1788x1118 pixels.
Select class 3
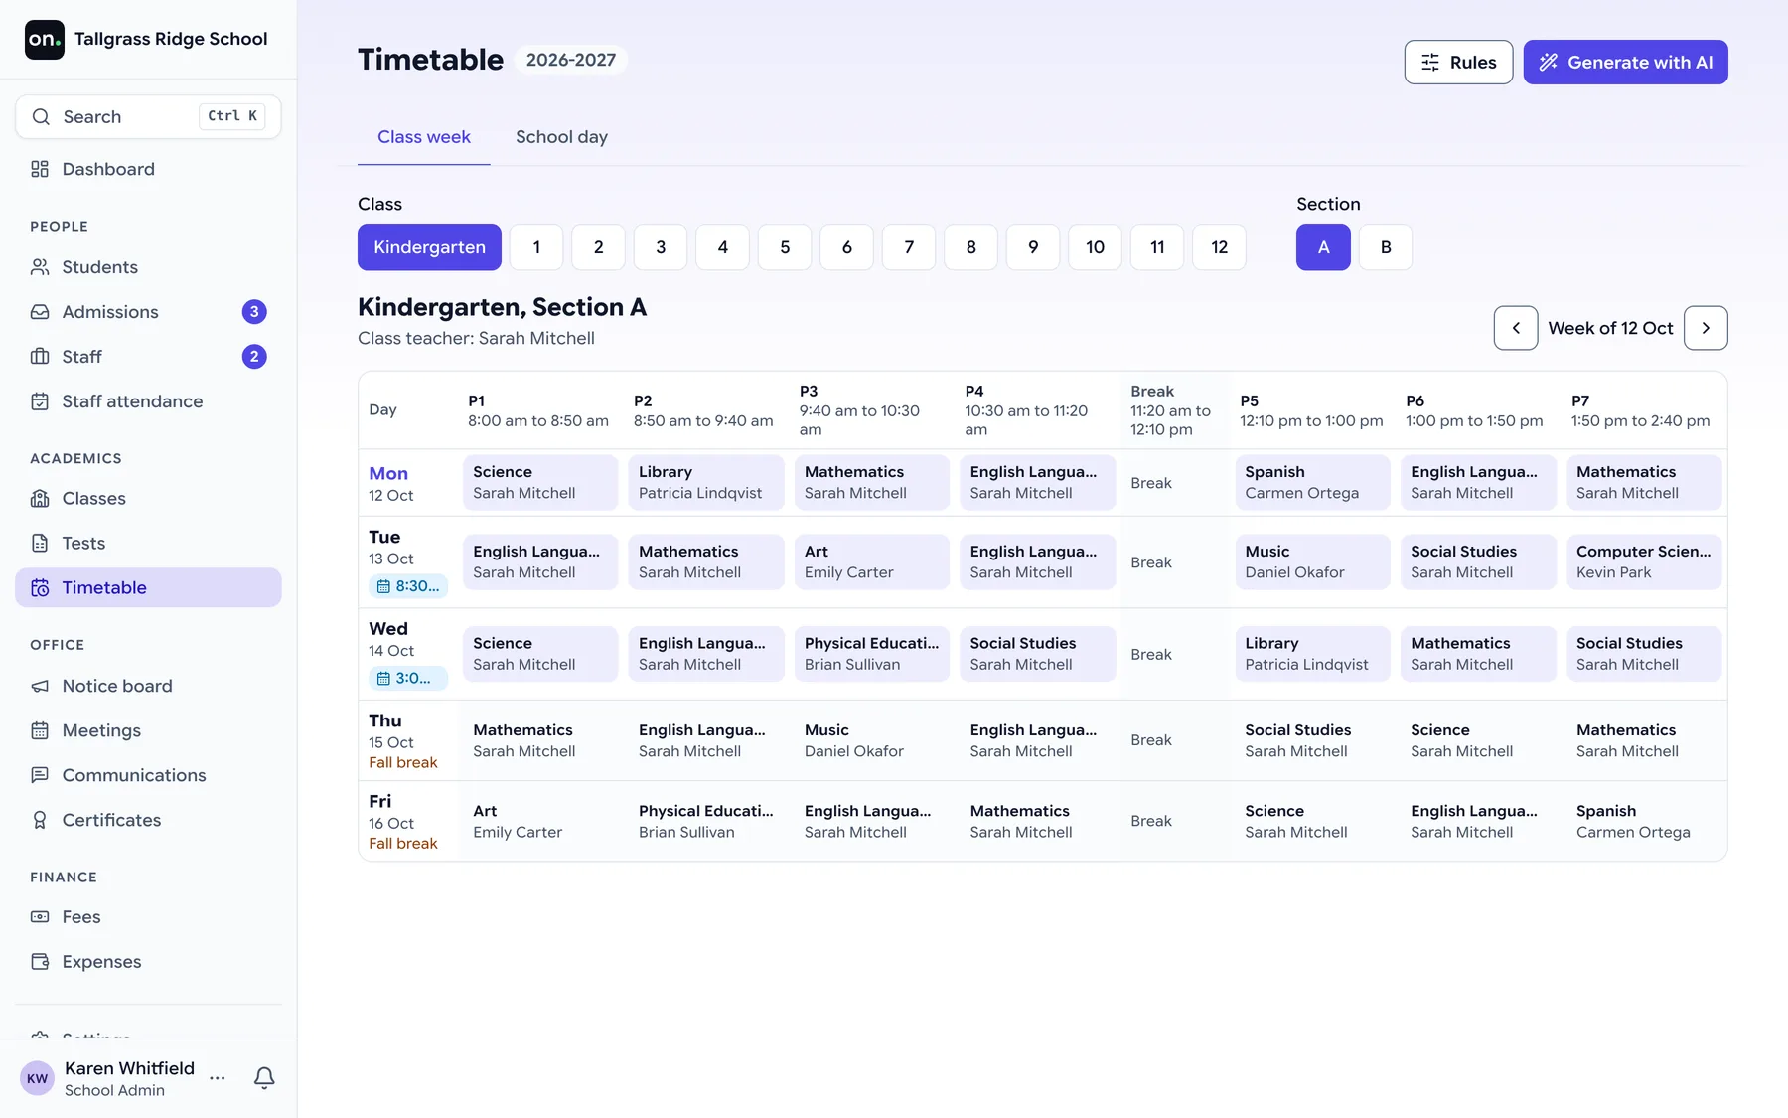pyautogui.click(x=661, y=247)
